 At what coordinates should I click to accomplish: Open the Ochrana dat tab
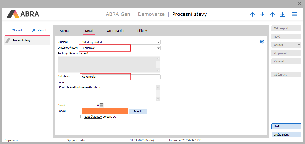click(116, 31)
